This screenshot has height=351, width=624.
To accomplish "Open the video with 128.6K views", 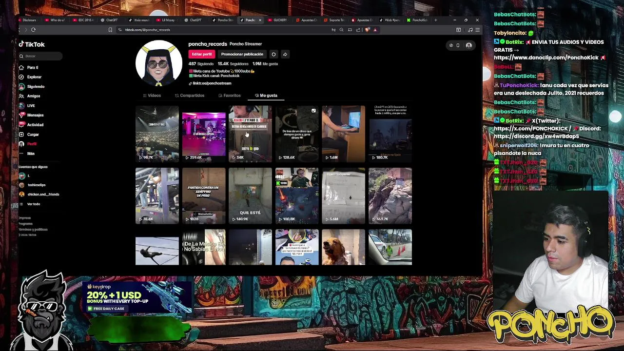I will (x=297, y=134).
